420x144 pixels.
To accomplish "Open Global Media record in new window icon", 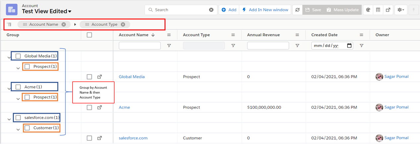I will 99,77.
